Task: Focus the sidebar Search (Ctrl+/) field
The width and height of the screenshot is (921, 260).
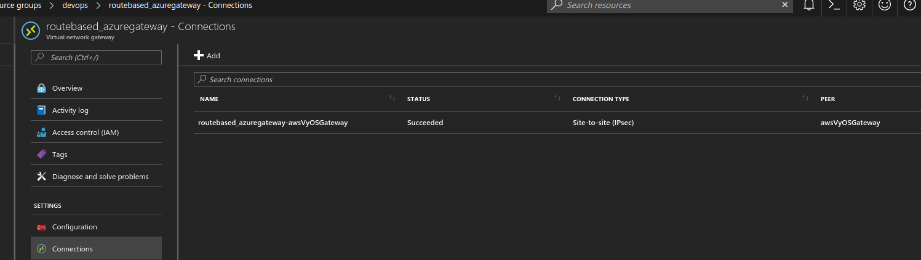Action: pos(96,57)
